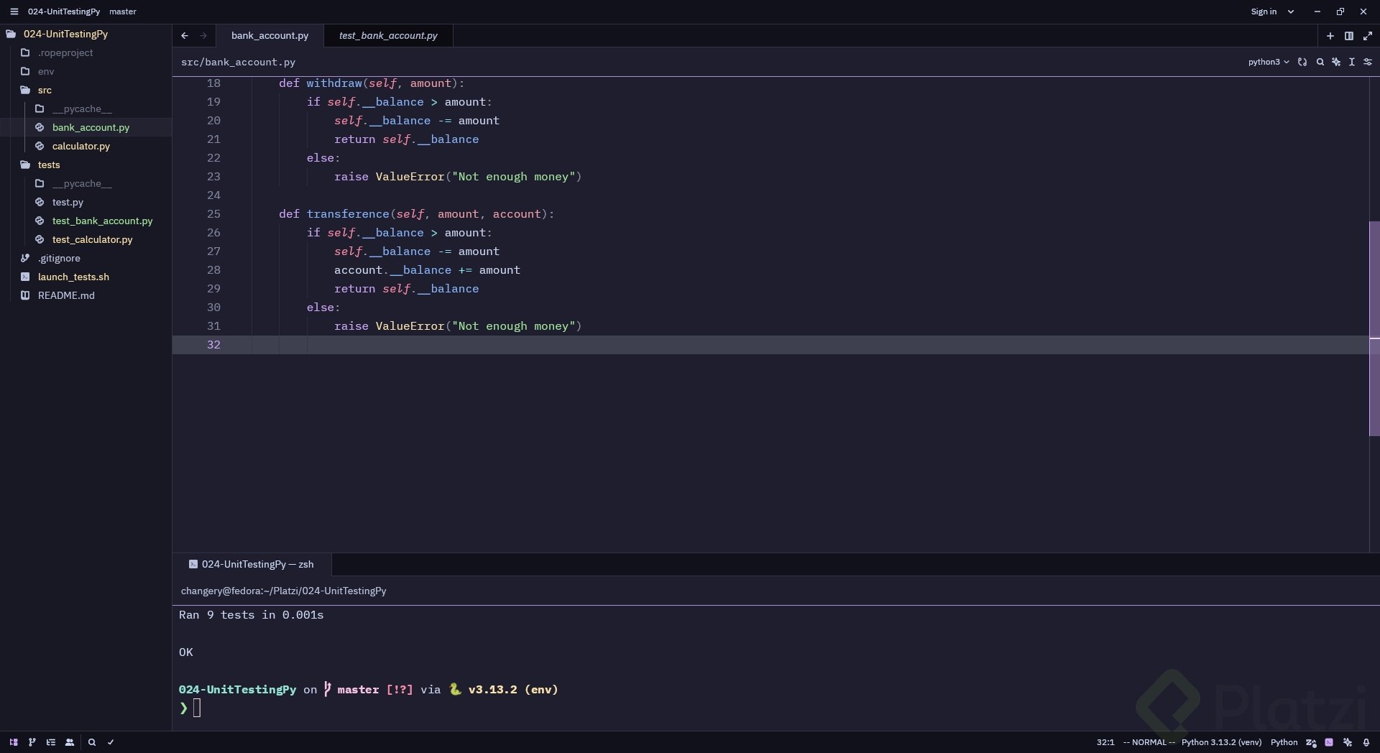This screenshot has width=1380, height=753.
Task: Click the file icon next to test.py
Action: 40,202
